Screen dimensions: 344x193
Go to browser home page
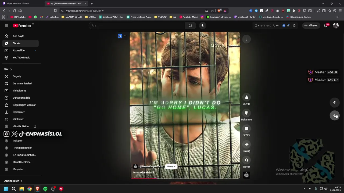pyautogui.click(x=20, y=11)
